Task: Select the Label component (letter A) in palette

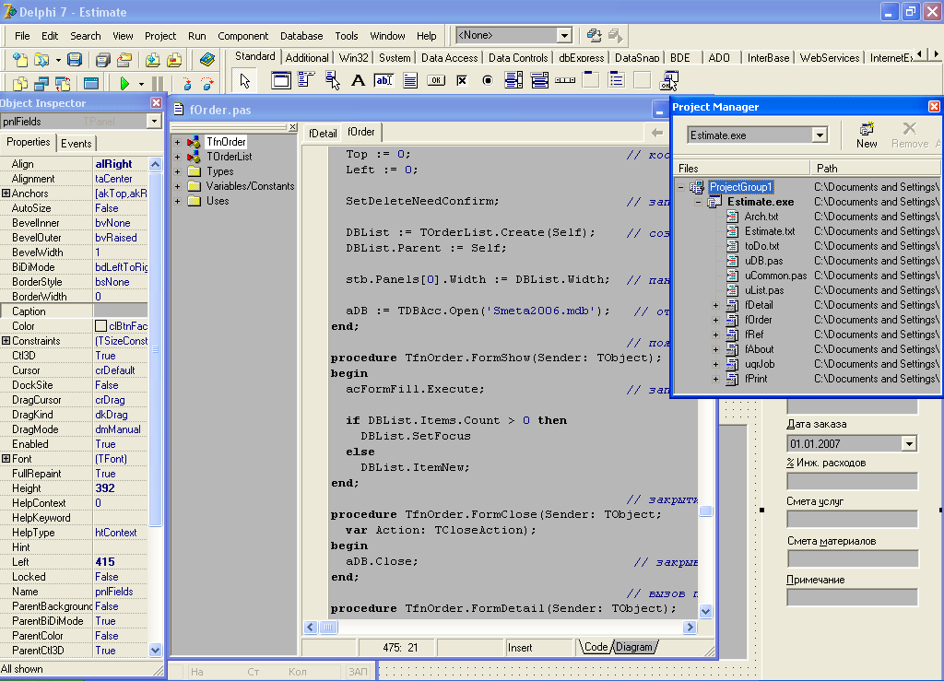Action: (358, 80)
